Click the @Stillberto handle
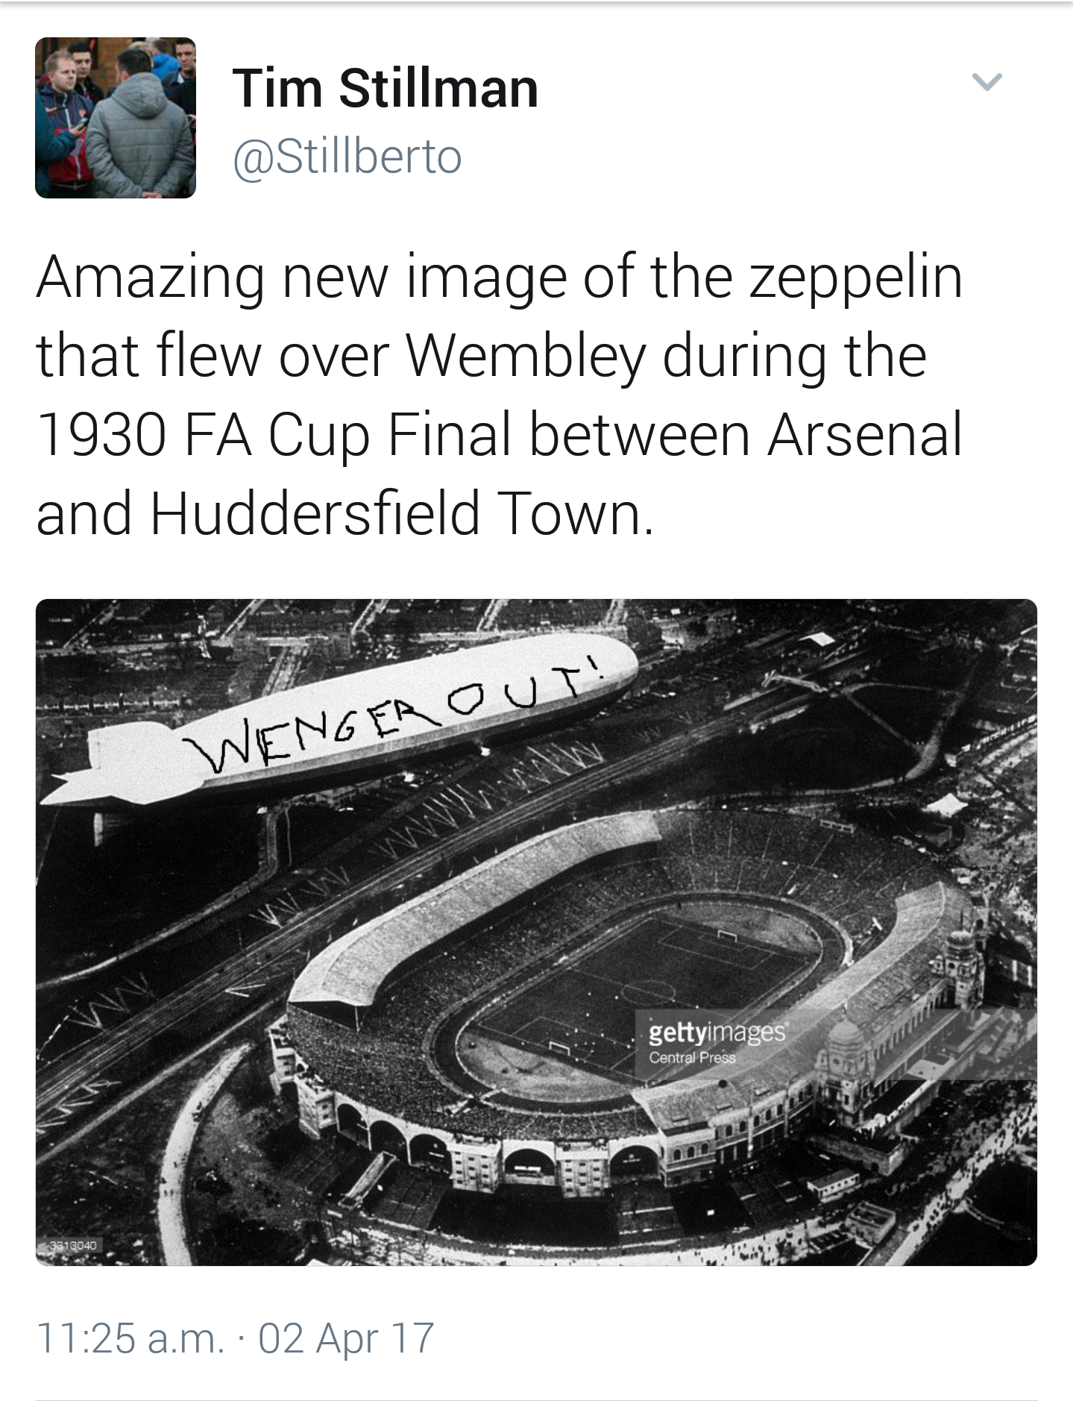 point(347,157)
